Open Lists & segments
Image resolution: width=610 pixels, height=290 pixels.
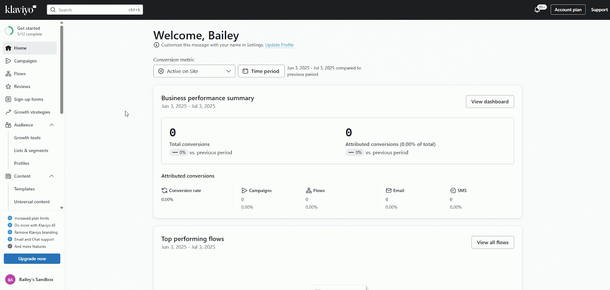(x=31, y=151)
